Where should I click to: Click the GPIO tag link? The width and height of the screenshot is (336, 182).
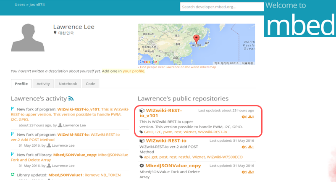(x=149, y=132)
